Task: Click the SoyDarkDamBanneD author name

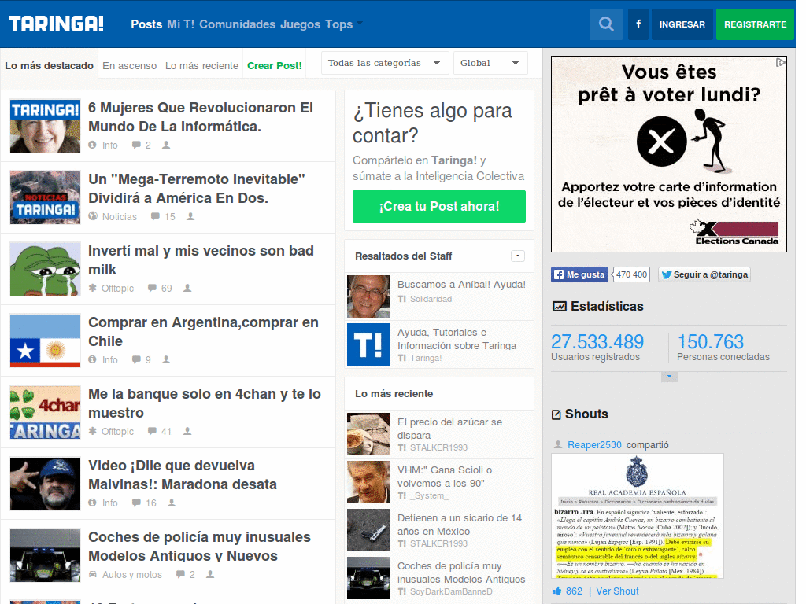Action: (451, 591)
